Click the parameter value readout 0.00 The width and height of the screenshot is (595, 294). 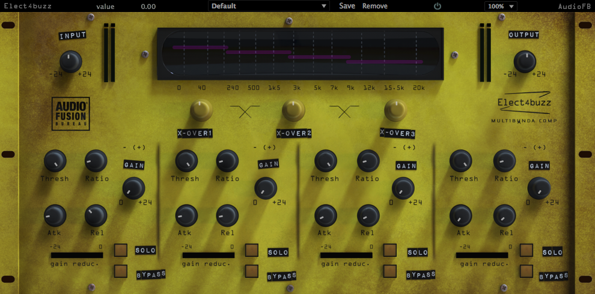coord(148,7)
